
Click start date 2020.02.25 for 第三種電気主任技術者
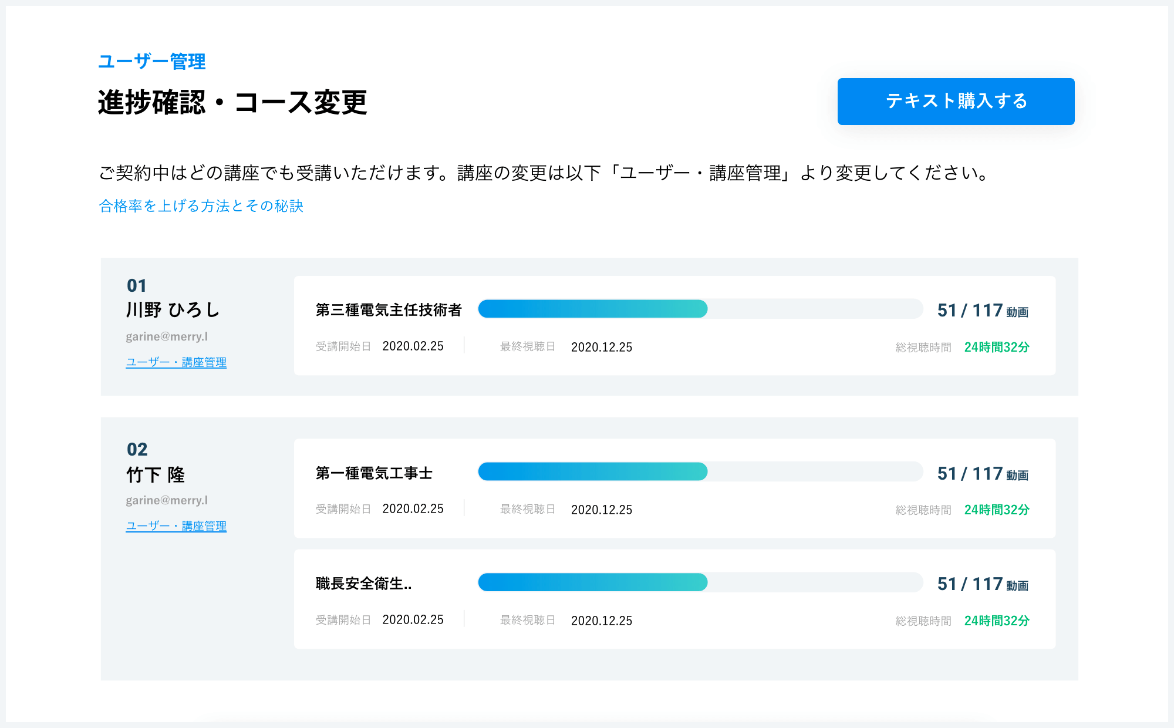pos(413,346)
